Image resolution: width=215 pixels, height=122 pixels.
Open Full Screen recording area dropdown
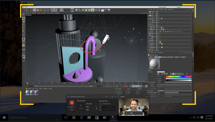click(x=91, y=104)
